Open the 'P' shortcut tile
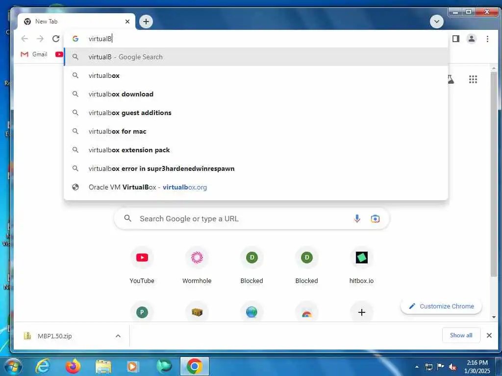Image resolution: width=502 pixels, height=376 pixels. 142,312
